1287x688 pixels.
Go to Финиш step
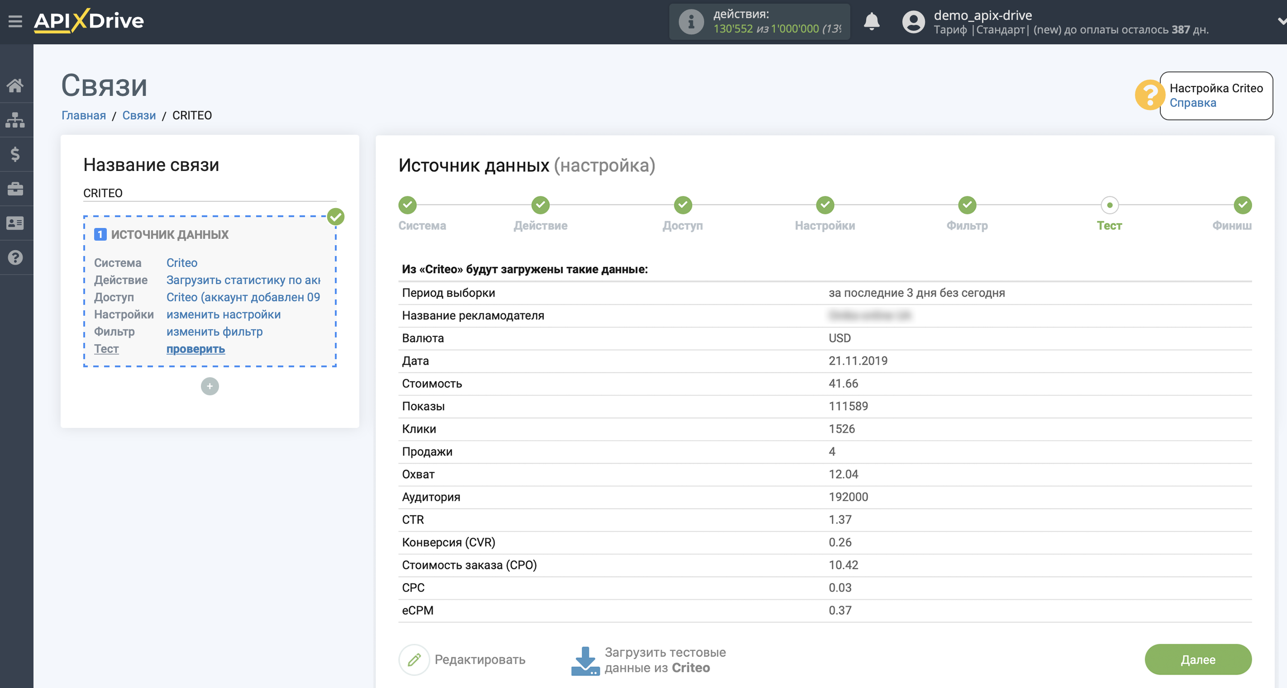click(1243, 205)
